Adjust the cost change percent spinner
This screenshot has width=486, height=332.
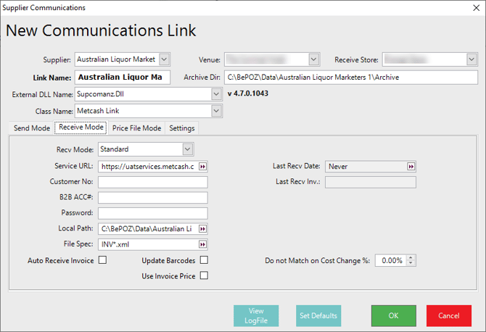(x=411, y=260)
